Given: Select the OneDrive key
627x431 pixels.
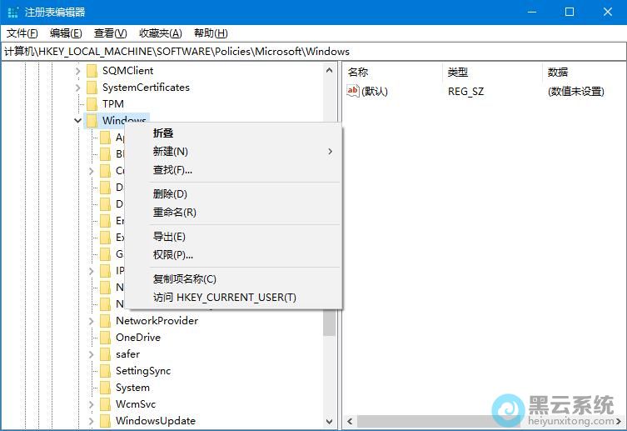Looking at the screenshot, I should pos(138,338).
